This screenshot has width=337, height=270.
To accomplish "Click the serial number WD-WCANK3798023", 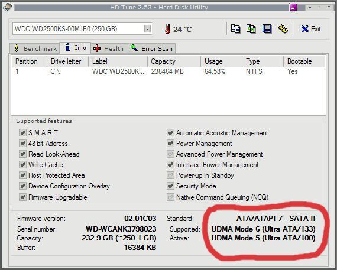I will coord(121,229).
